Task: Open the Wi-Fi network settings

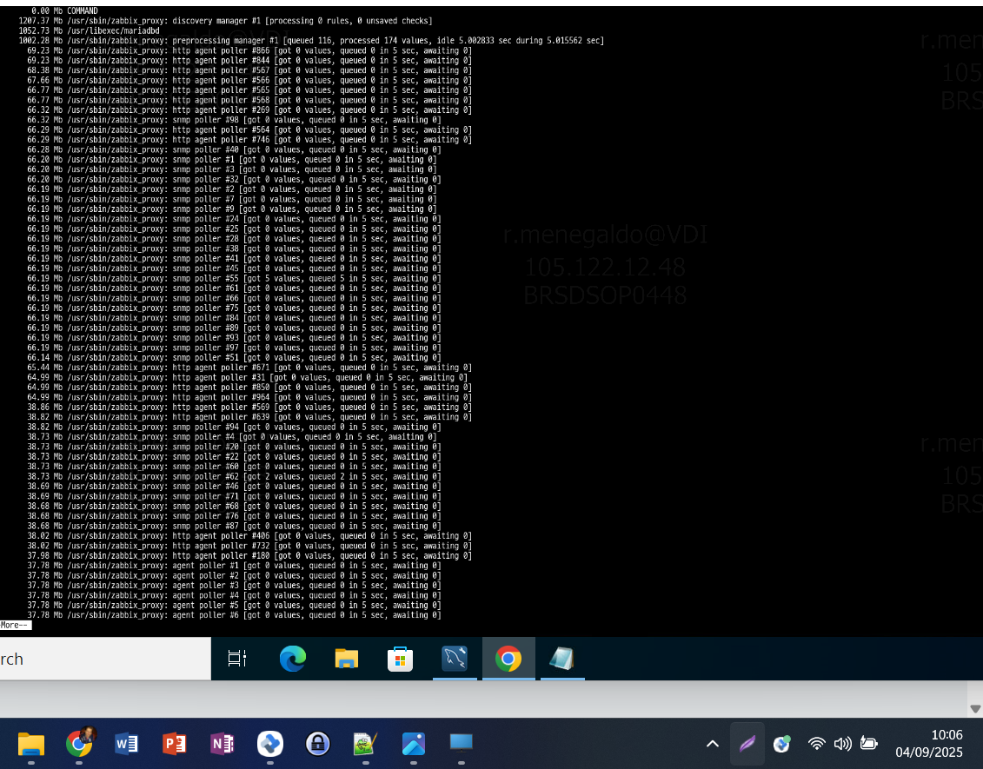Action: [x=816, y=744]
